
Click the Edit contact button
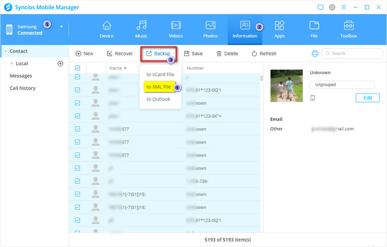click(x=368, y=98)
